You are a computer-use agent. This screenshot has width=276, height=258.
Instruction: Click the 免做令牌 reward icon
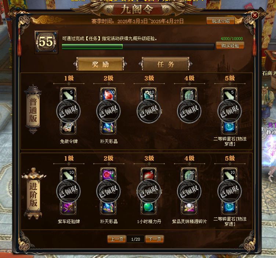[69, 128]
